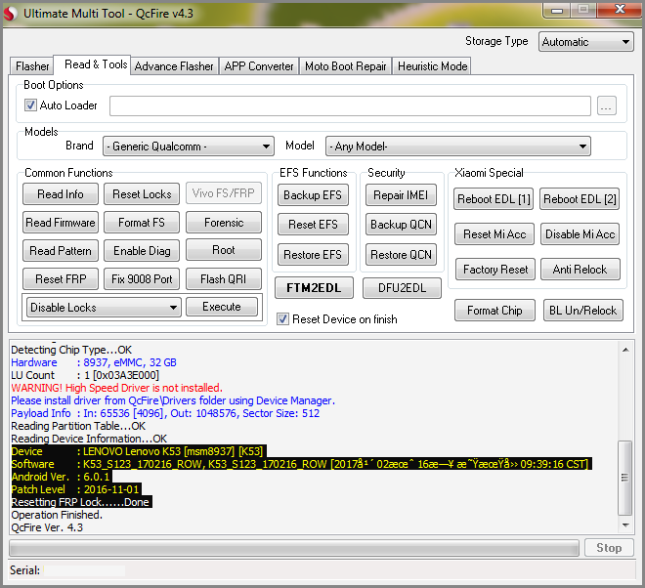
Task: Open loader file browse button
Action: pyautogui.click(x=606, y=106)
